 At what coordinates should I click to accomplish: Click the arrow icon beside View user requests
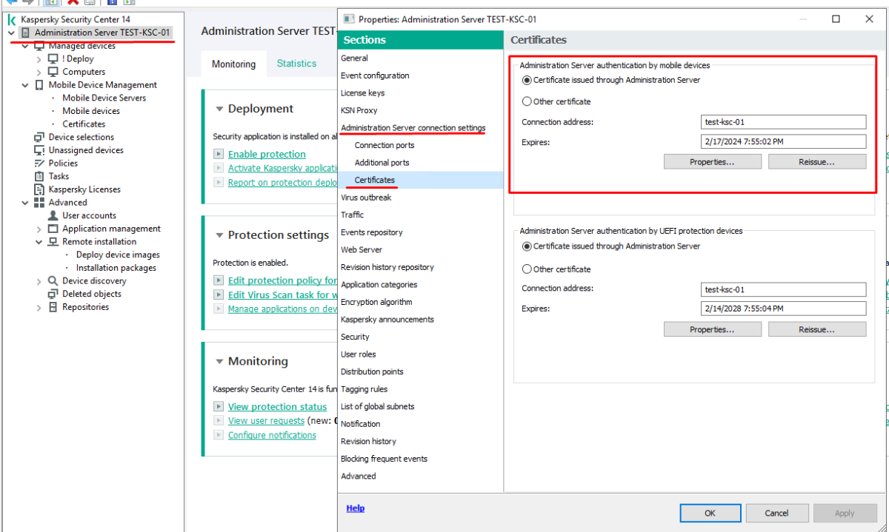[218, 420]
